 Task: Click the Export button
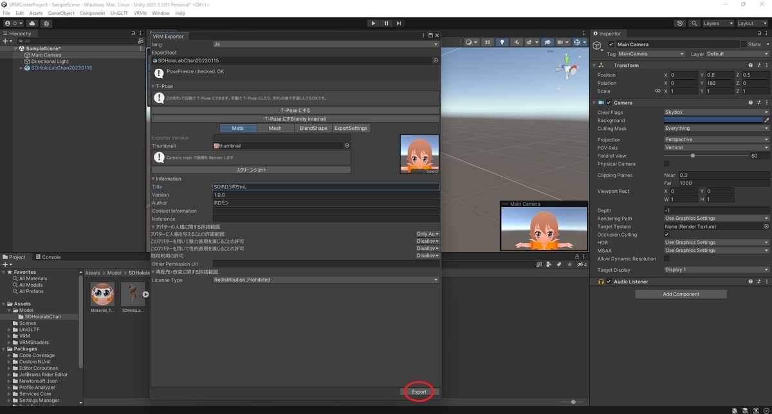tap(419, 392)
